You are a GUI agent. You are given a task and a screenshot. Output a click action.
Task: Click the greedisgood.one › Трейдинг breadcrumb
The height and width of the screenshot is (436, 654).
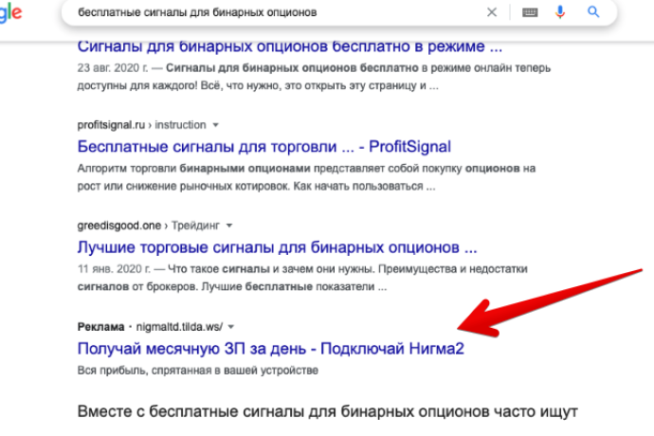(x=149, y=226)
